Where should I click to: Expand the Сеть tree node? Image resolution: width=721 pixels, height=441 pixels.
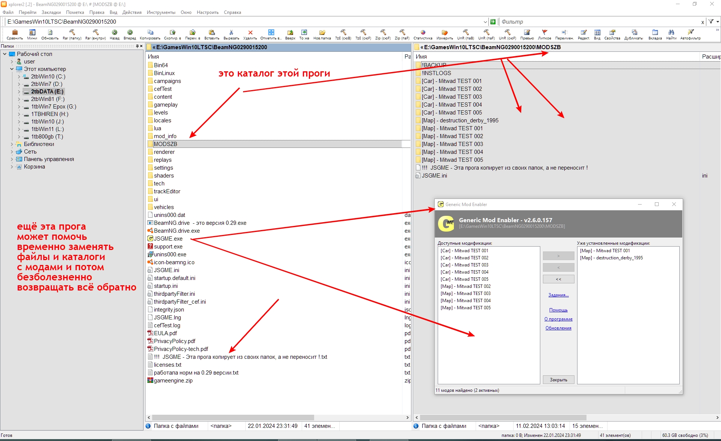tap(12, 152)
